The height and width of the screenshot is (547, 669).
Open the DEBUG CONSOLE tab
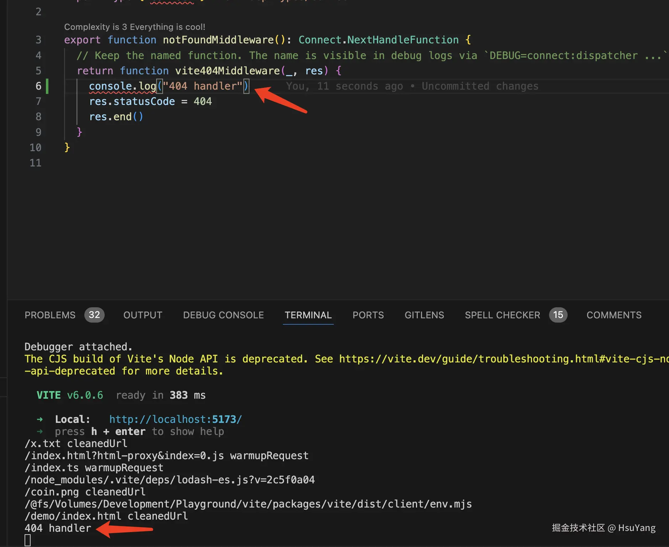223,315
